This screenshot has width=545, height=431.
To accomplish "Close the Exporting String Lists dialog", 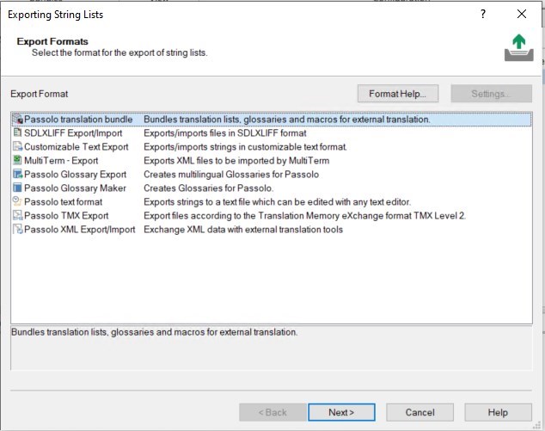I will click(x=522, y=15).
